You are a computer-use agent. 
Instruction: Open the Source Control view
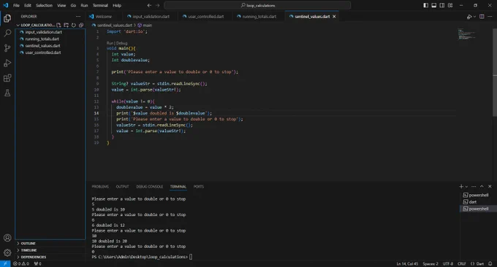click(x=7, y=47)
